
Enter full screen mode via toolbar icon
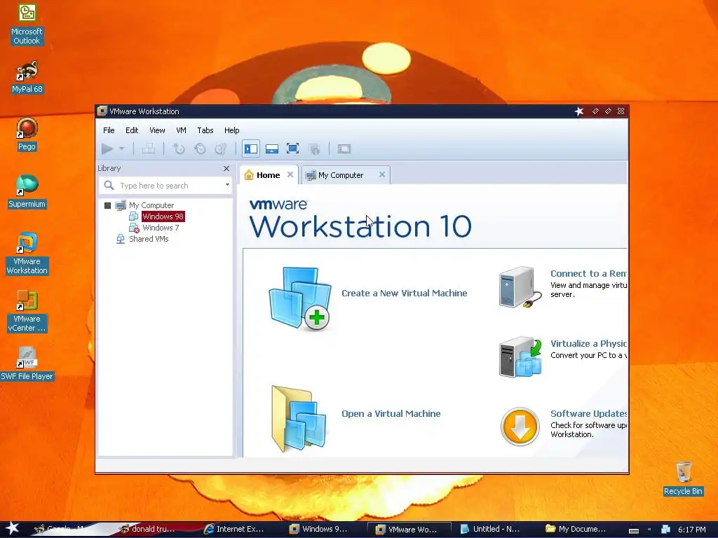coord(292,149)
